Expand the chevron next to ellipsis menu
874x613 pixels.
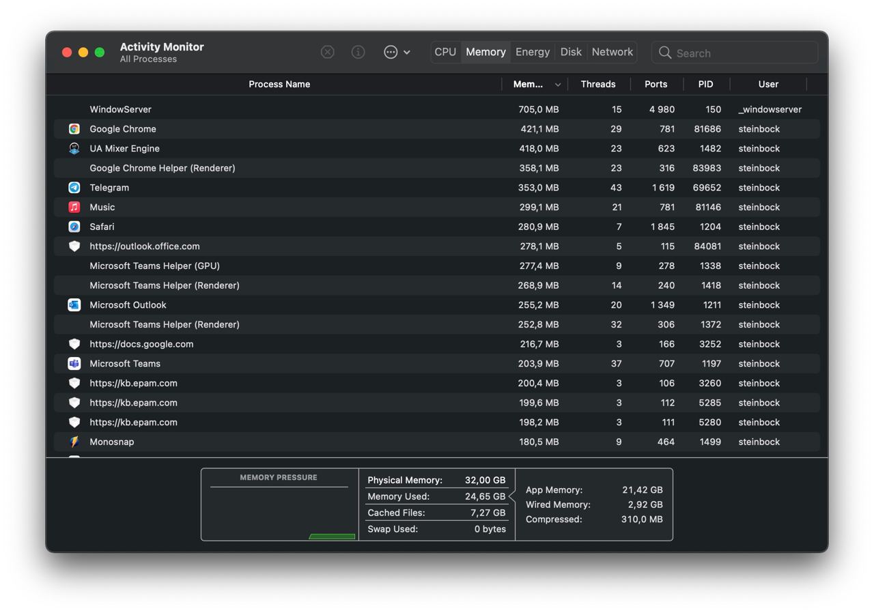click(407, 52)
